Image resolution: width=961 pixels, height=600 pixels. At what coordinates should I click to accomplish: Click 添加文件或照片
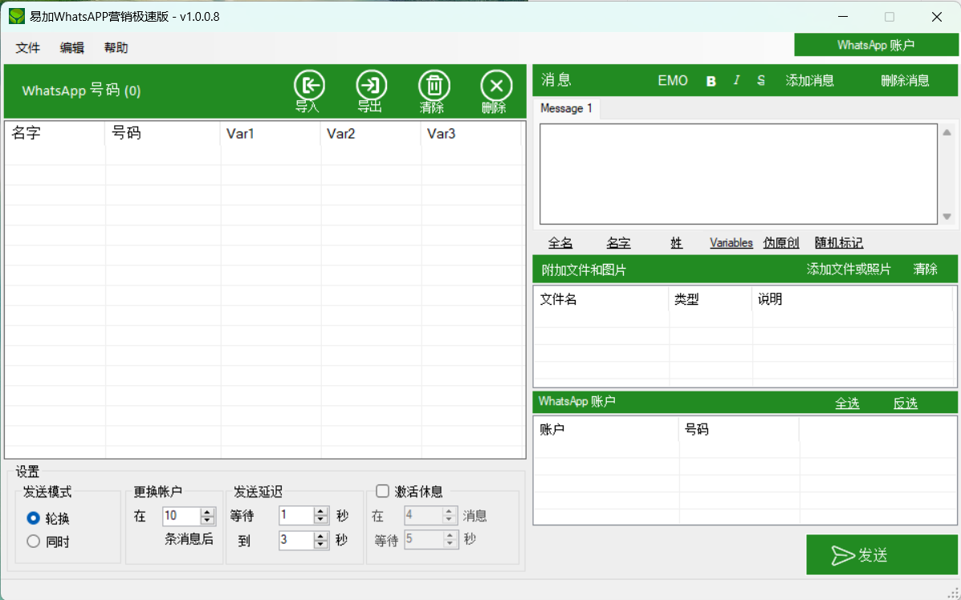click(x=849, y=270)
